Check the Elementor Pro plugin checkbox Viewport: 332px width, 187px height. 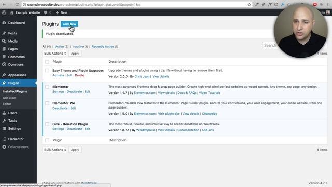(47, 103)
